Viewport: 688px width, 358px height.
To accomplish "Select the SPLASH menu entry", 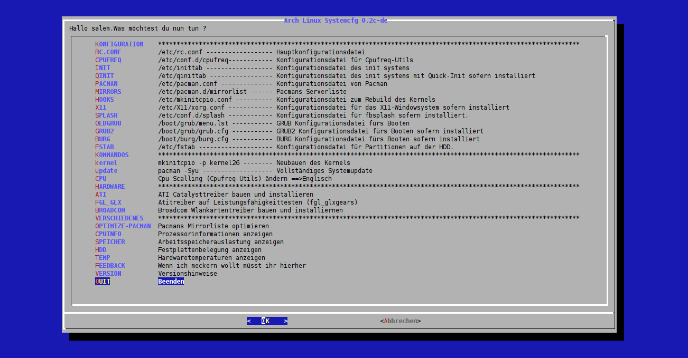I will [x=106, y=115].
